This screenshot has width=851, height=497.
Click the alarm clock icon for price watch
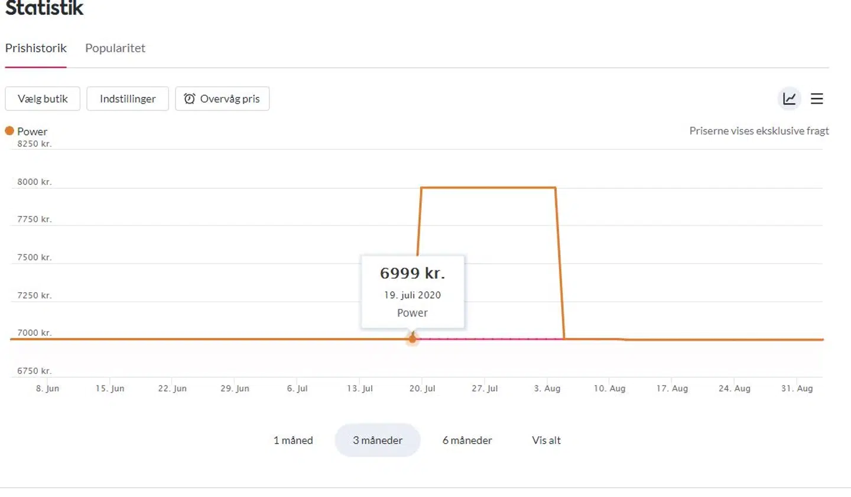point(189,99)
